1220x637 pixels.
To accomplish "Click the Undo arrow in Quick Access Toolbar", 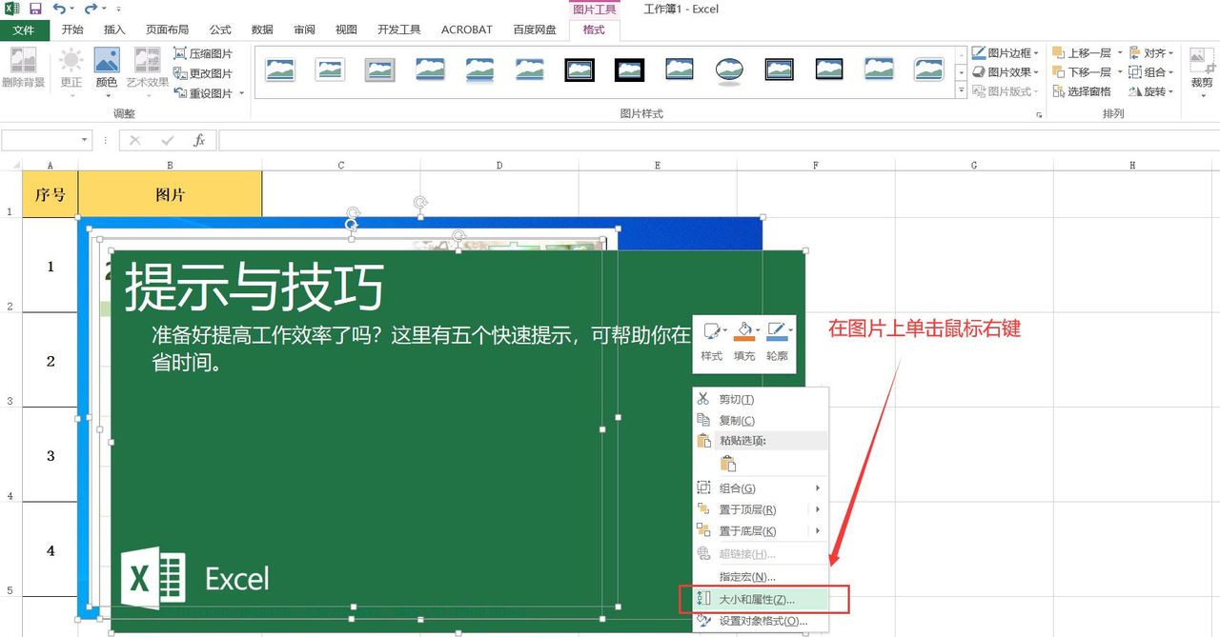I will point(60,9).
